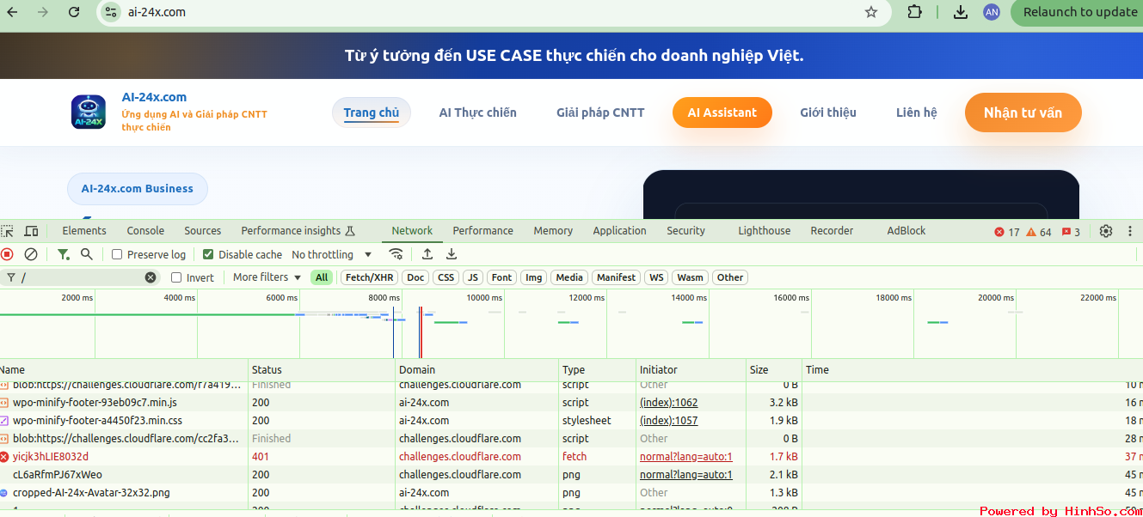Expand the More filters dropdown
The image size is (1143, 517).
click(x=267, y=277)
